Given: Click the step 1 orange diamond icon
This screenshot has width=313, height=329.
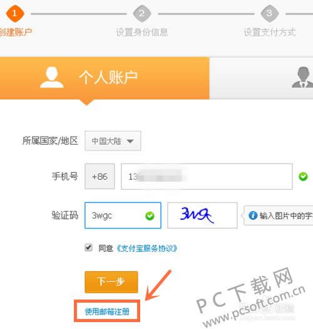Looking at the screenshot, I should [x=15, y=14].
